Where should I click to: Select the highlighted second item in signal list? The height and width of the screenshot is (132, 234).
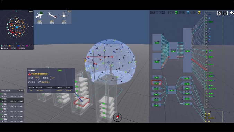pos(12,100)
